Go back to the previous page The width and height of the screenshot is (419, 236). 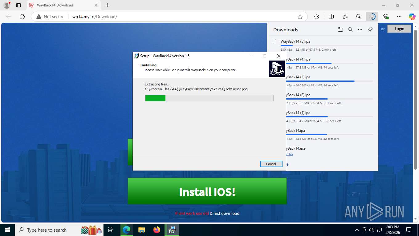(9, 17)
